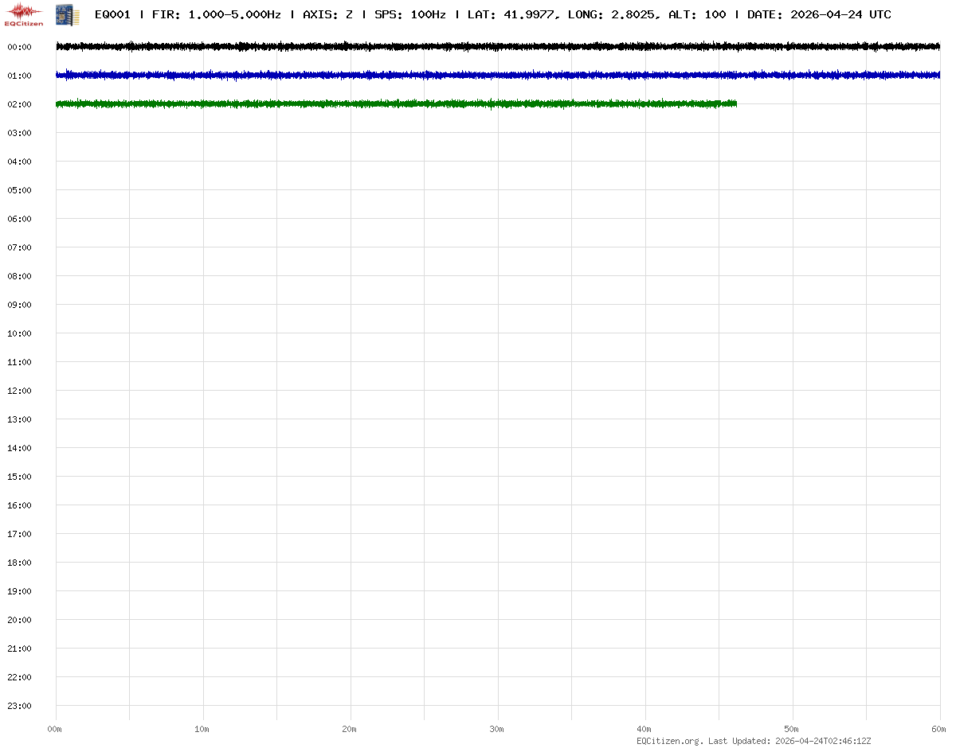The image size is (956, 748).
Task: Click the DATE 2026-04-24 UTC header text
Action: pyautogui.click(x=819, y=14)
